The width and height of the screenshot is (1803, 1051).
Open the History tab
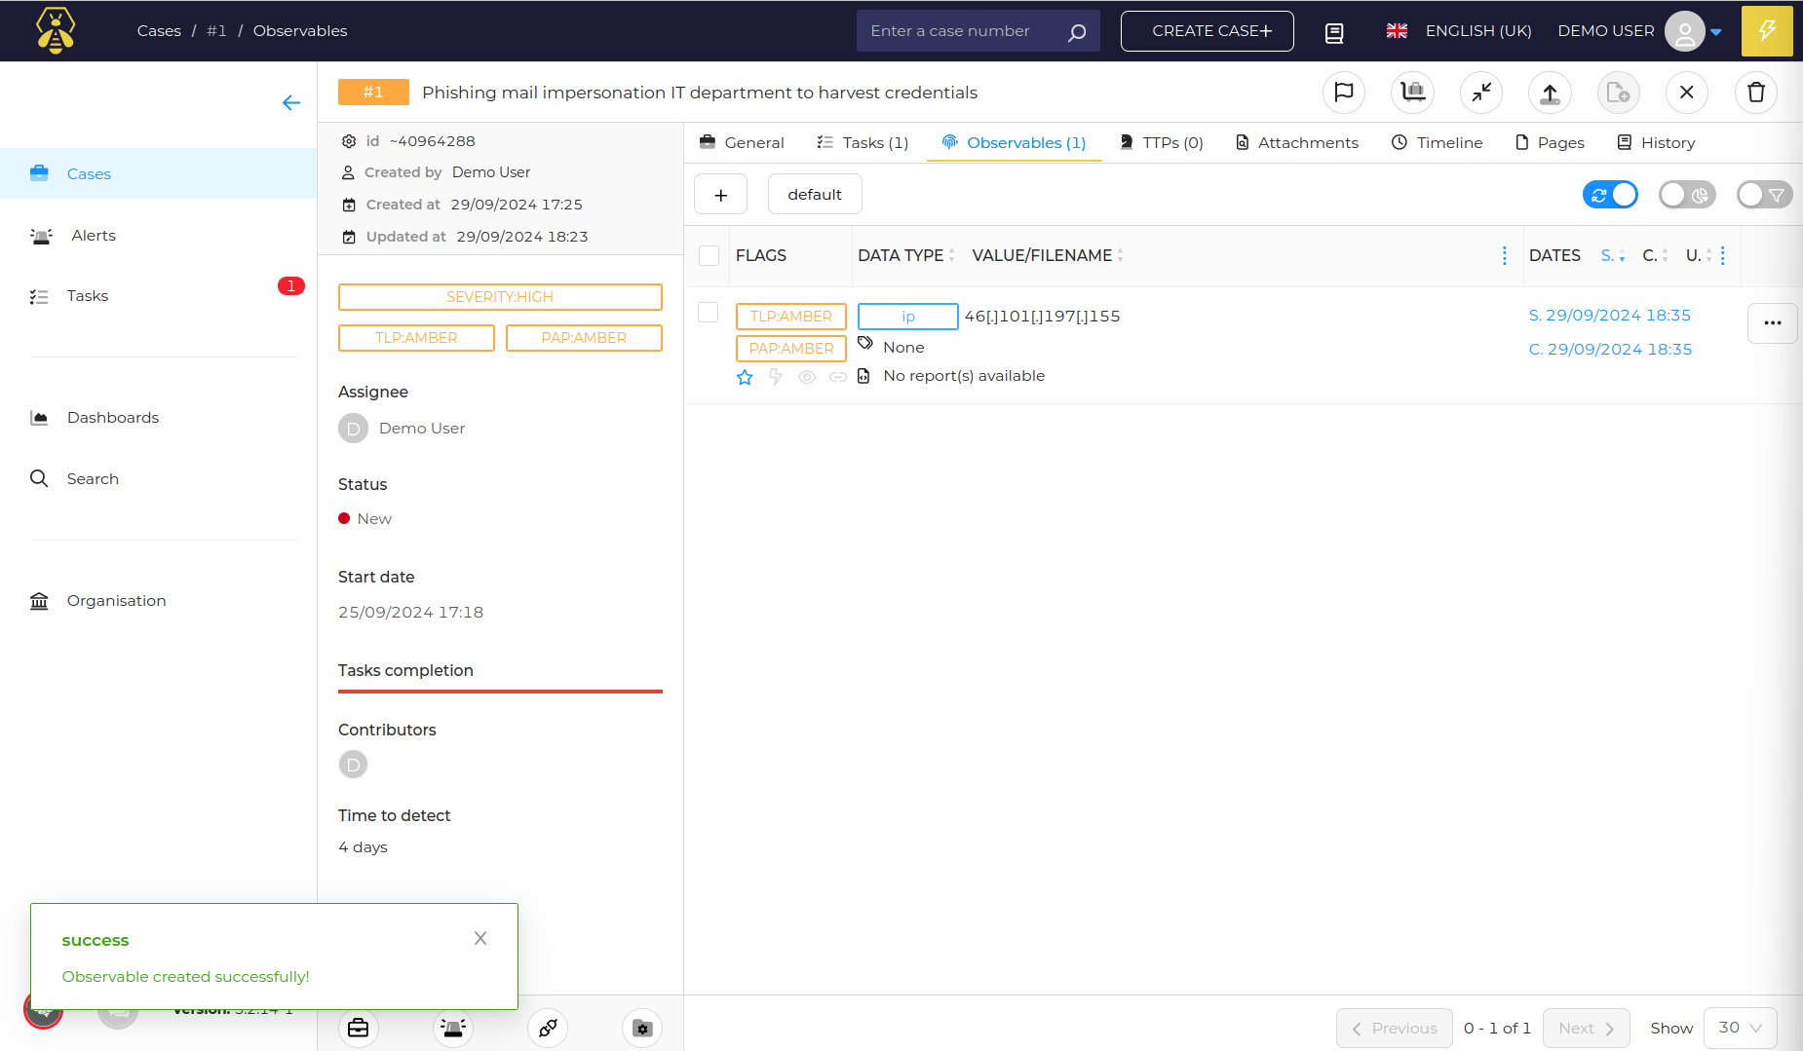click(x=1656, y=143)
